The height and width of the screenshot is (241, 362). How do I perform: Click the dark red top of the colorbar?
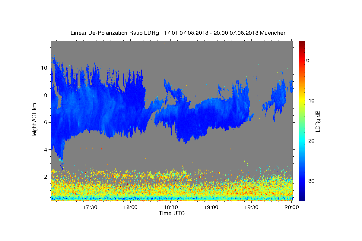click(x=302, y=42)
